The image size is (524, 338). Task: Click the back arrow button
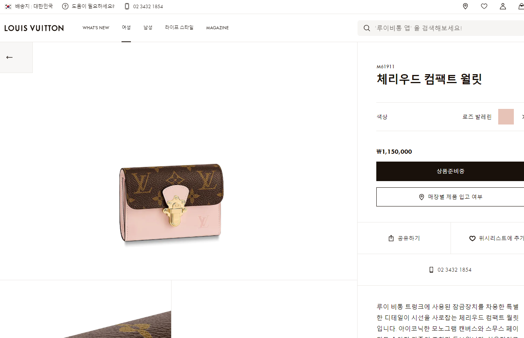[x=9, y=57]
